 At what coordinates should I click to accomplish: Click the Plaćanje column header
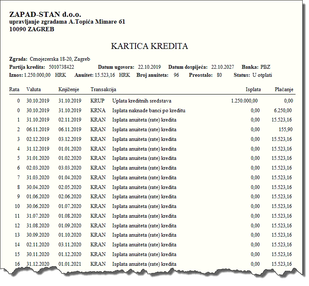[x=284, y=89]
